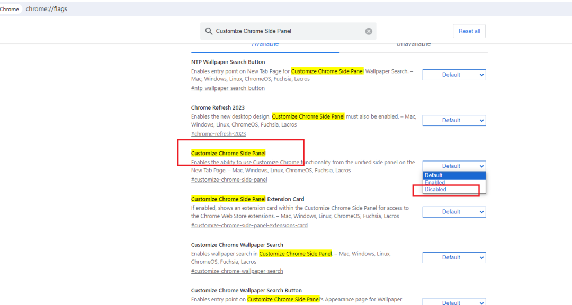Click the description 'Enables entry point on New Tab Page'

[x=302, y=75]
